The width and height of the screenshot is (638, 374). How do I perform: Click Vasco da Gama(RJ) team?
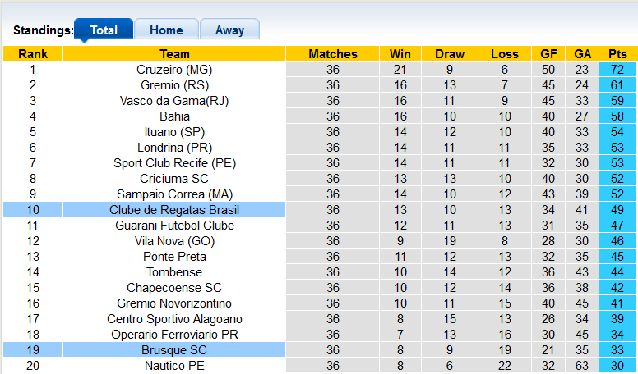pyautogui.click(x=174, y=101)
